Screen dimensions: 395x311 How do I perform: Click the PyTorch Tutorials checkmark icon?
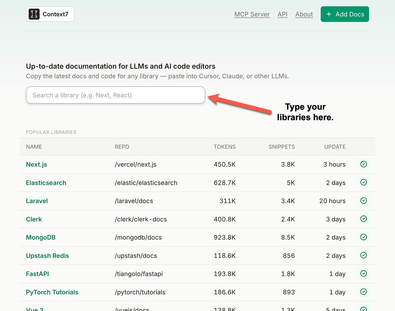(x=364, y=292)
